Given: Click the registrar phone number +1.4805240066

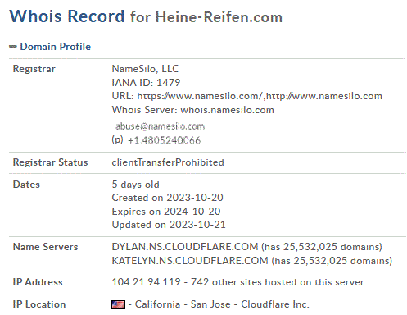Looking at the screenshot, I should tap(164, 140).
